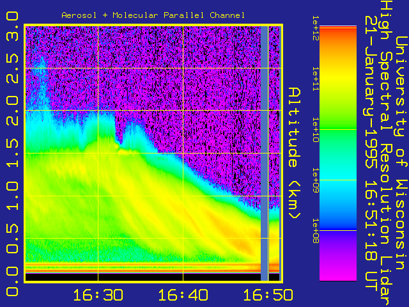The height and width of the screenshot is (307, 409).
Task: Click the 1e+12 colorbar label
Action: click(316, 28)
